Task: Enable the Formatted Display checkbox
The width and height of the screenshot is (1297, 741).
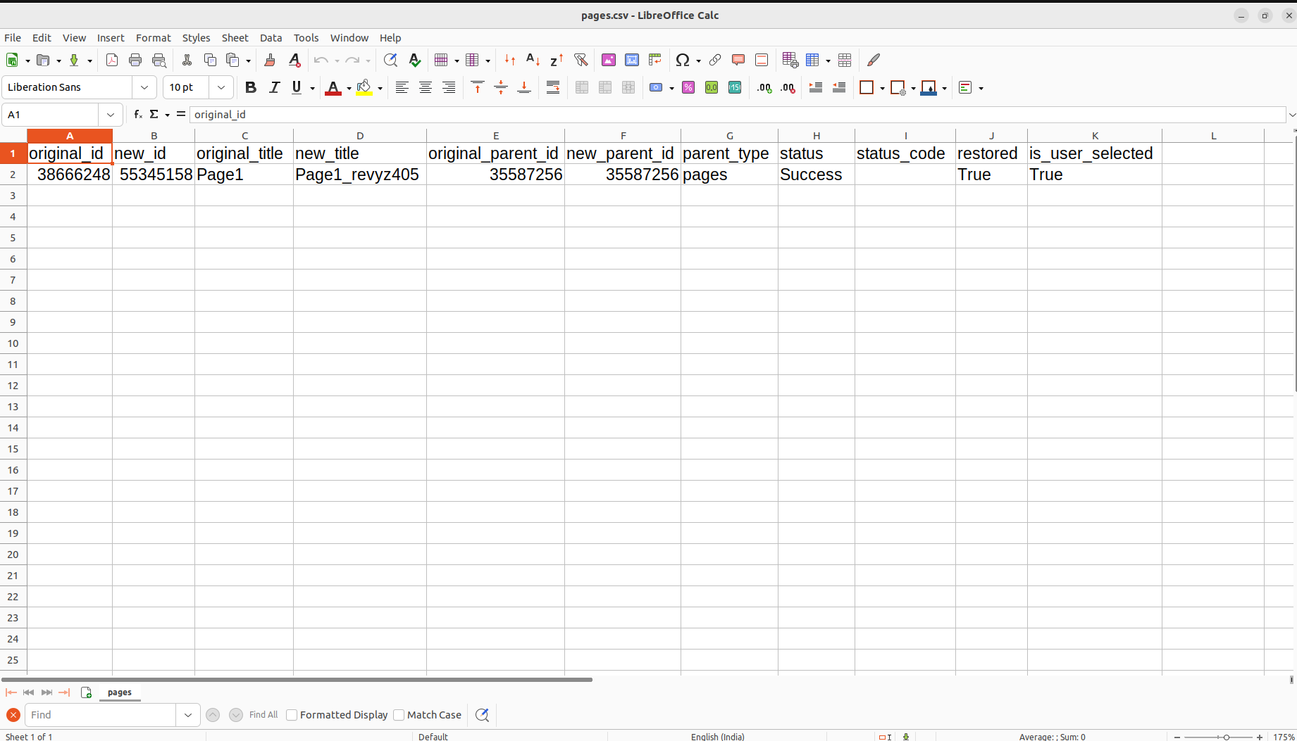Action: coord(292,715)
